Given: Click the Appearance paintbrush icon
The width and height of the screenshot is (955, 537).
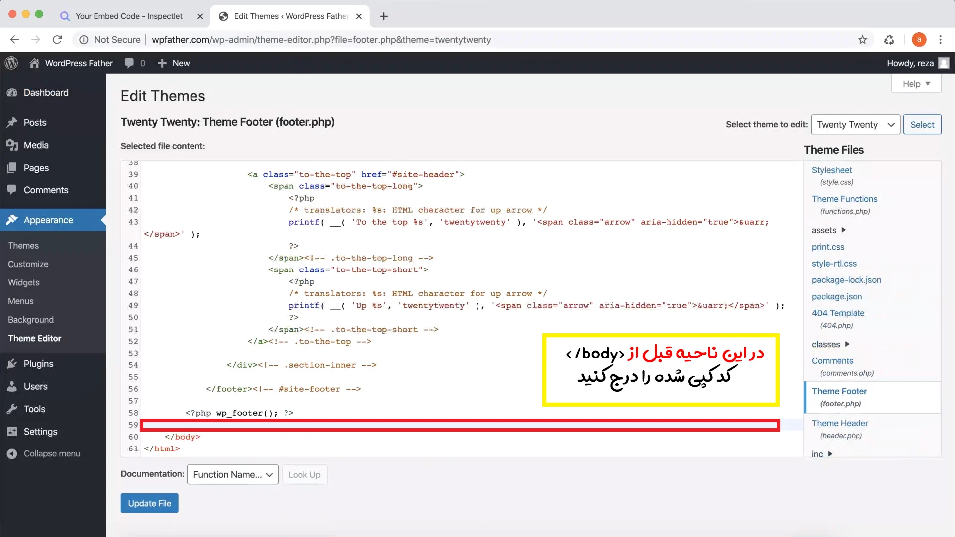Looking at the screenshot, I should [12, 220].
